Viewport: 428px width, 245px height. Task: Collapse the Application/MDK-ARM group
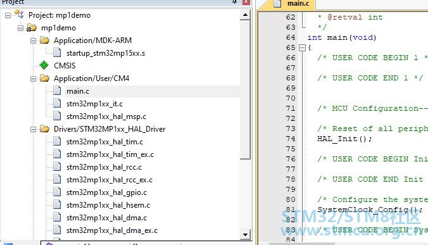coord(33,41)
